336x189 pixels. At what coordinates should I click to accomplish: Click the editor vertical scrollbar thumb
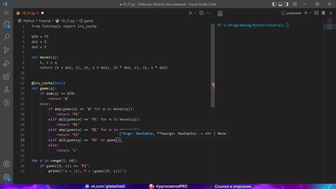tap(213, 65)
